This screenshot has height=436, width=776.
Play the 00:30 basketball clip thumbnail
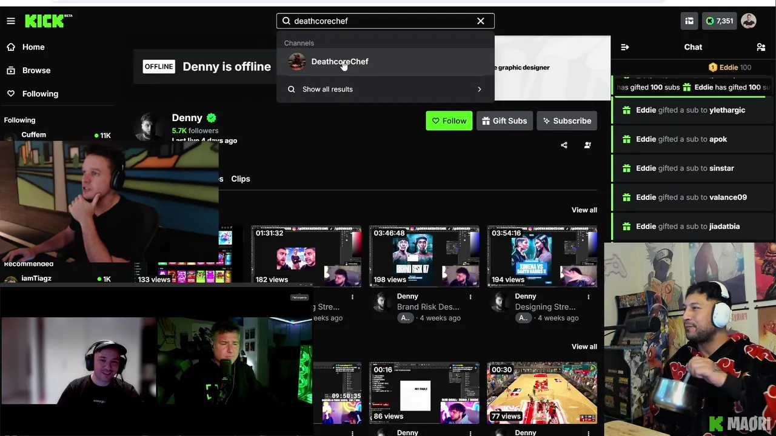(542, 393)
